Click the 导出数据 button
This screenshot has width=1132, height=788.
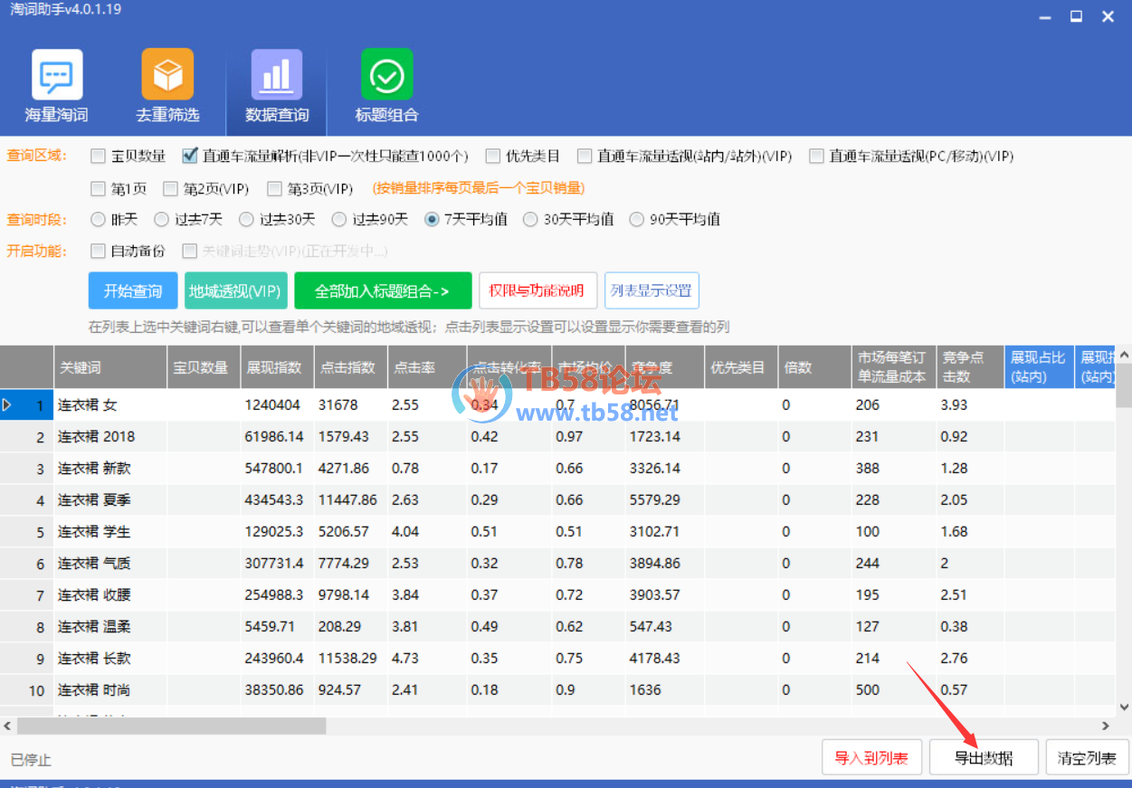point(985,758)
